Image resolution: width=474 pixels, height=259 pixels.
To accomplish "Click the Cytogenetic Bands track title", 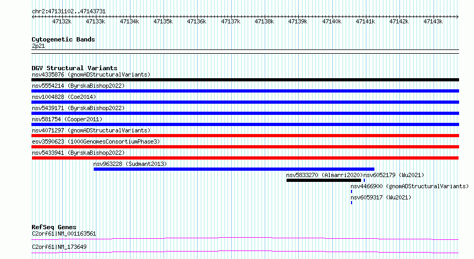I will (x=63, y=39).
